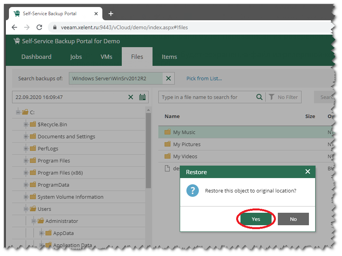The width and height of the screenshot is (342, 256).
Task: Select PerfLogs in folder tree
Action: [x=48, y=148]
